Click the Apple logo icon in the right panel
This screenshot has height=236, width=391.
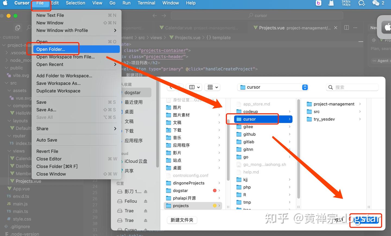[387, 27]
